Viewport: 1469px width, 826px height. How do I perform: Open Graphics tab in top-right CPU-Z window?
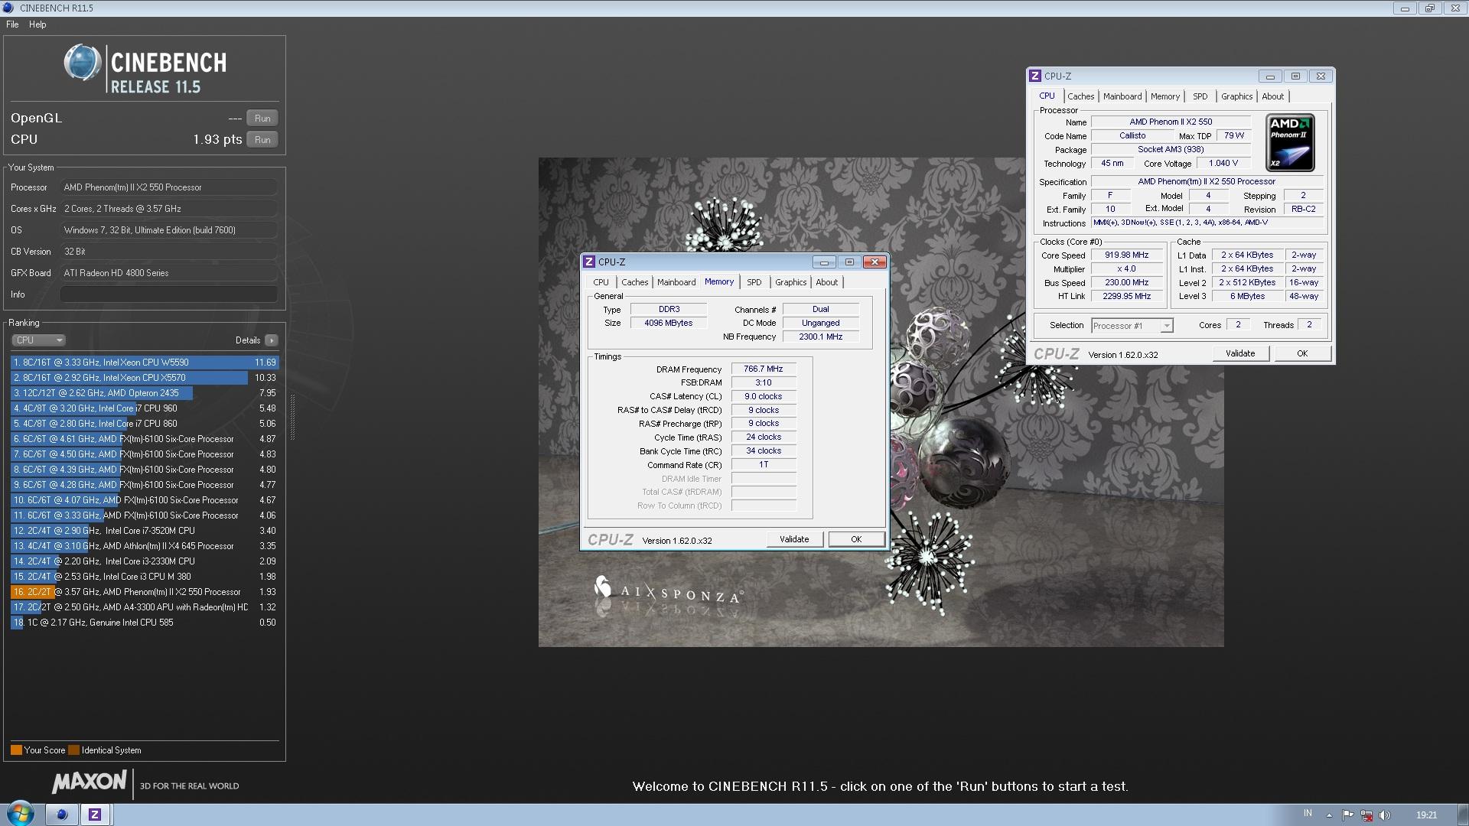(1236, 96)
